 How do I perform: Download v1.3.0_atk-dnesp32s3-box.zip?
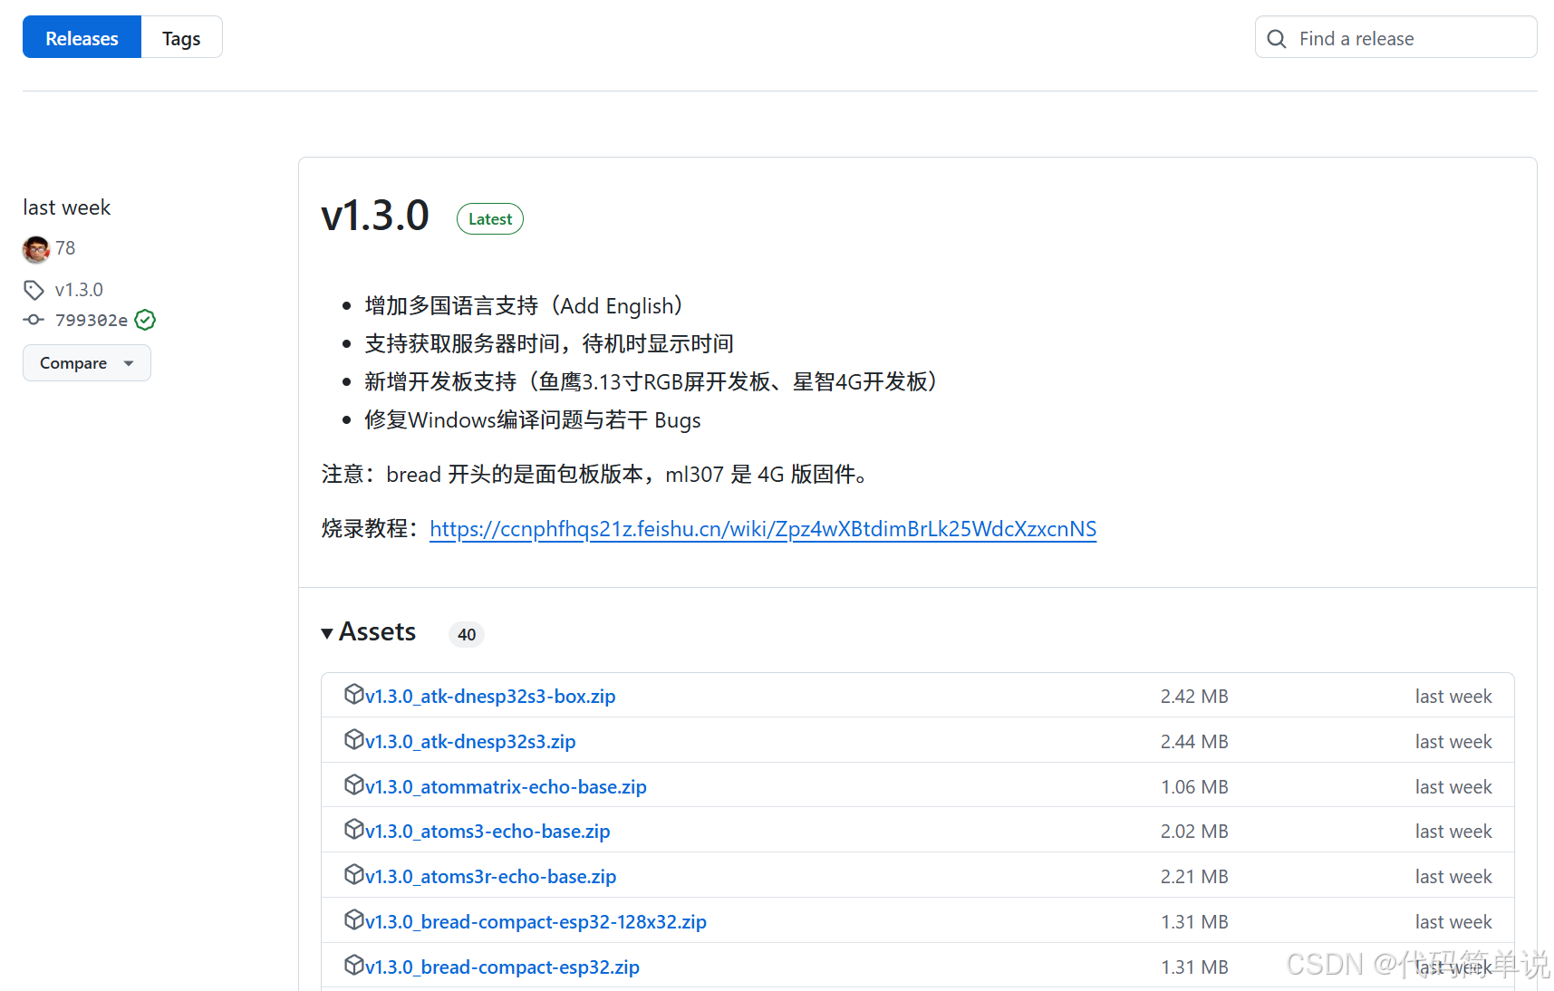coord(490,697)
